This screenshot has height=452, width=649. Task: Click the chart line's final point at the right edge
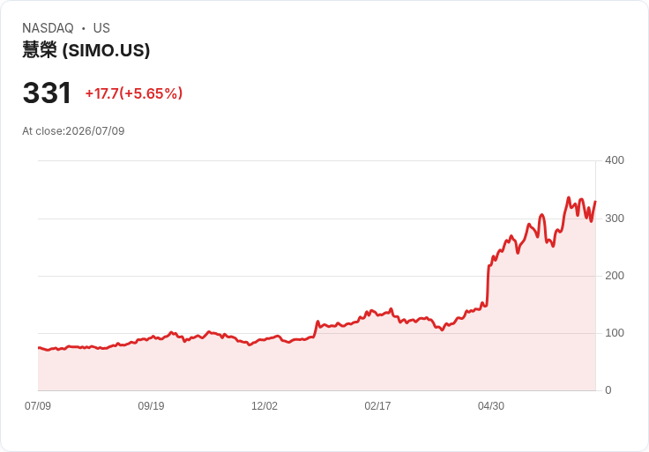point(595,202)
